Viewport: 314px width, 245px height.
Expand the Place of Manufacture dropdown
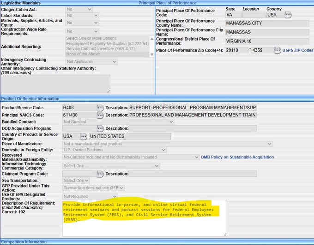(167, 144)
